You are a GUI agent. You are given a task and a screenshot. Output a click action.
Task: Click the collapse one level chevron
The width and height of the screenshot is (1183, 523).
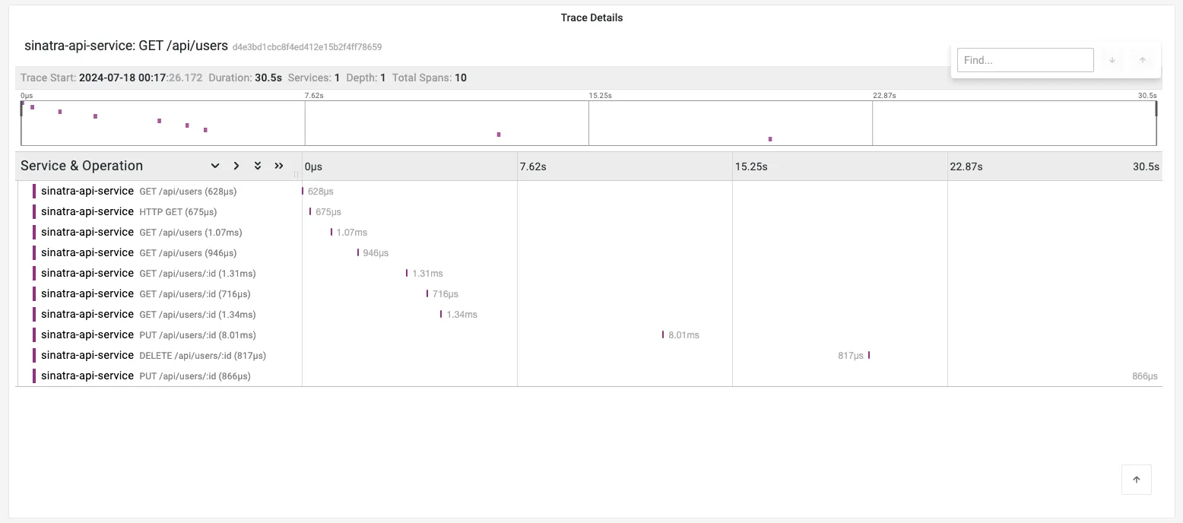coord(236,166)
